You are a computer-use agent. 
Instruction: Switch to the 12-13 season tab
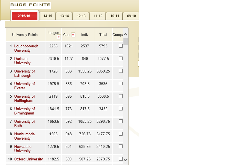click(81, 16)
